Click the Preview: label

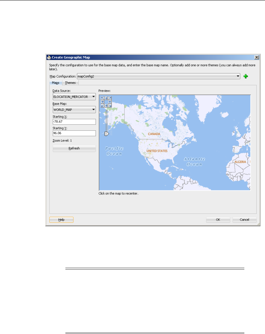(104, 91)
